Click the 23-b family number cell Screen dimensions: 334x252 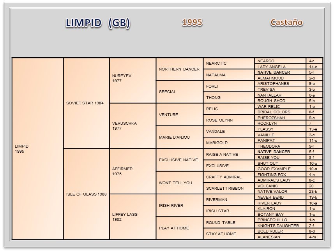(x=313, y=191)
